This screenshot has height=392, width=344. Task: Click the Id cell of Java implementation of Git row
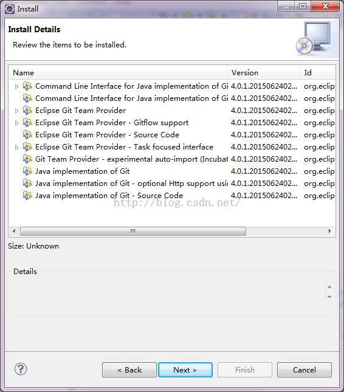pos(319,171)
